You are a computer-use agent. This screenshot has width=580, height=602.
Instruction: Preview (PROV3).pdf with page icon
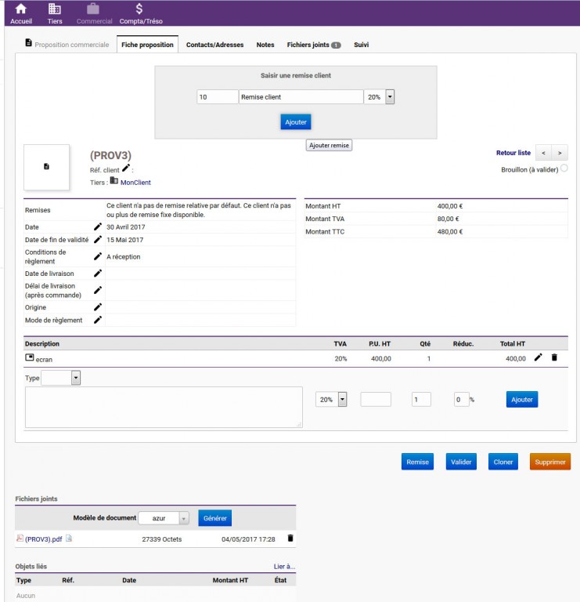pyautogui.click(x=69, y=539)
